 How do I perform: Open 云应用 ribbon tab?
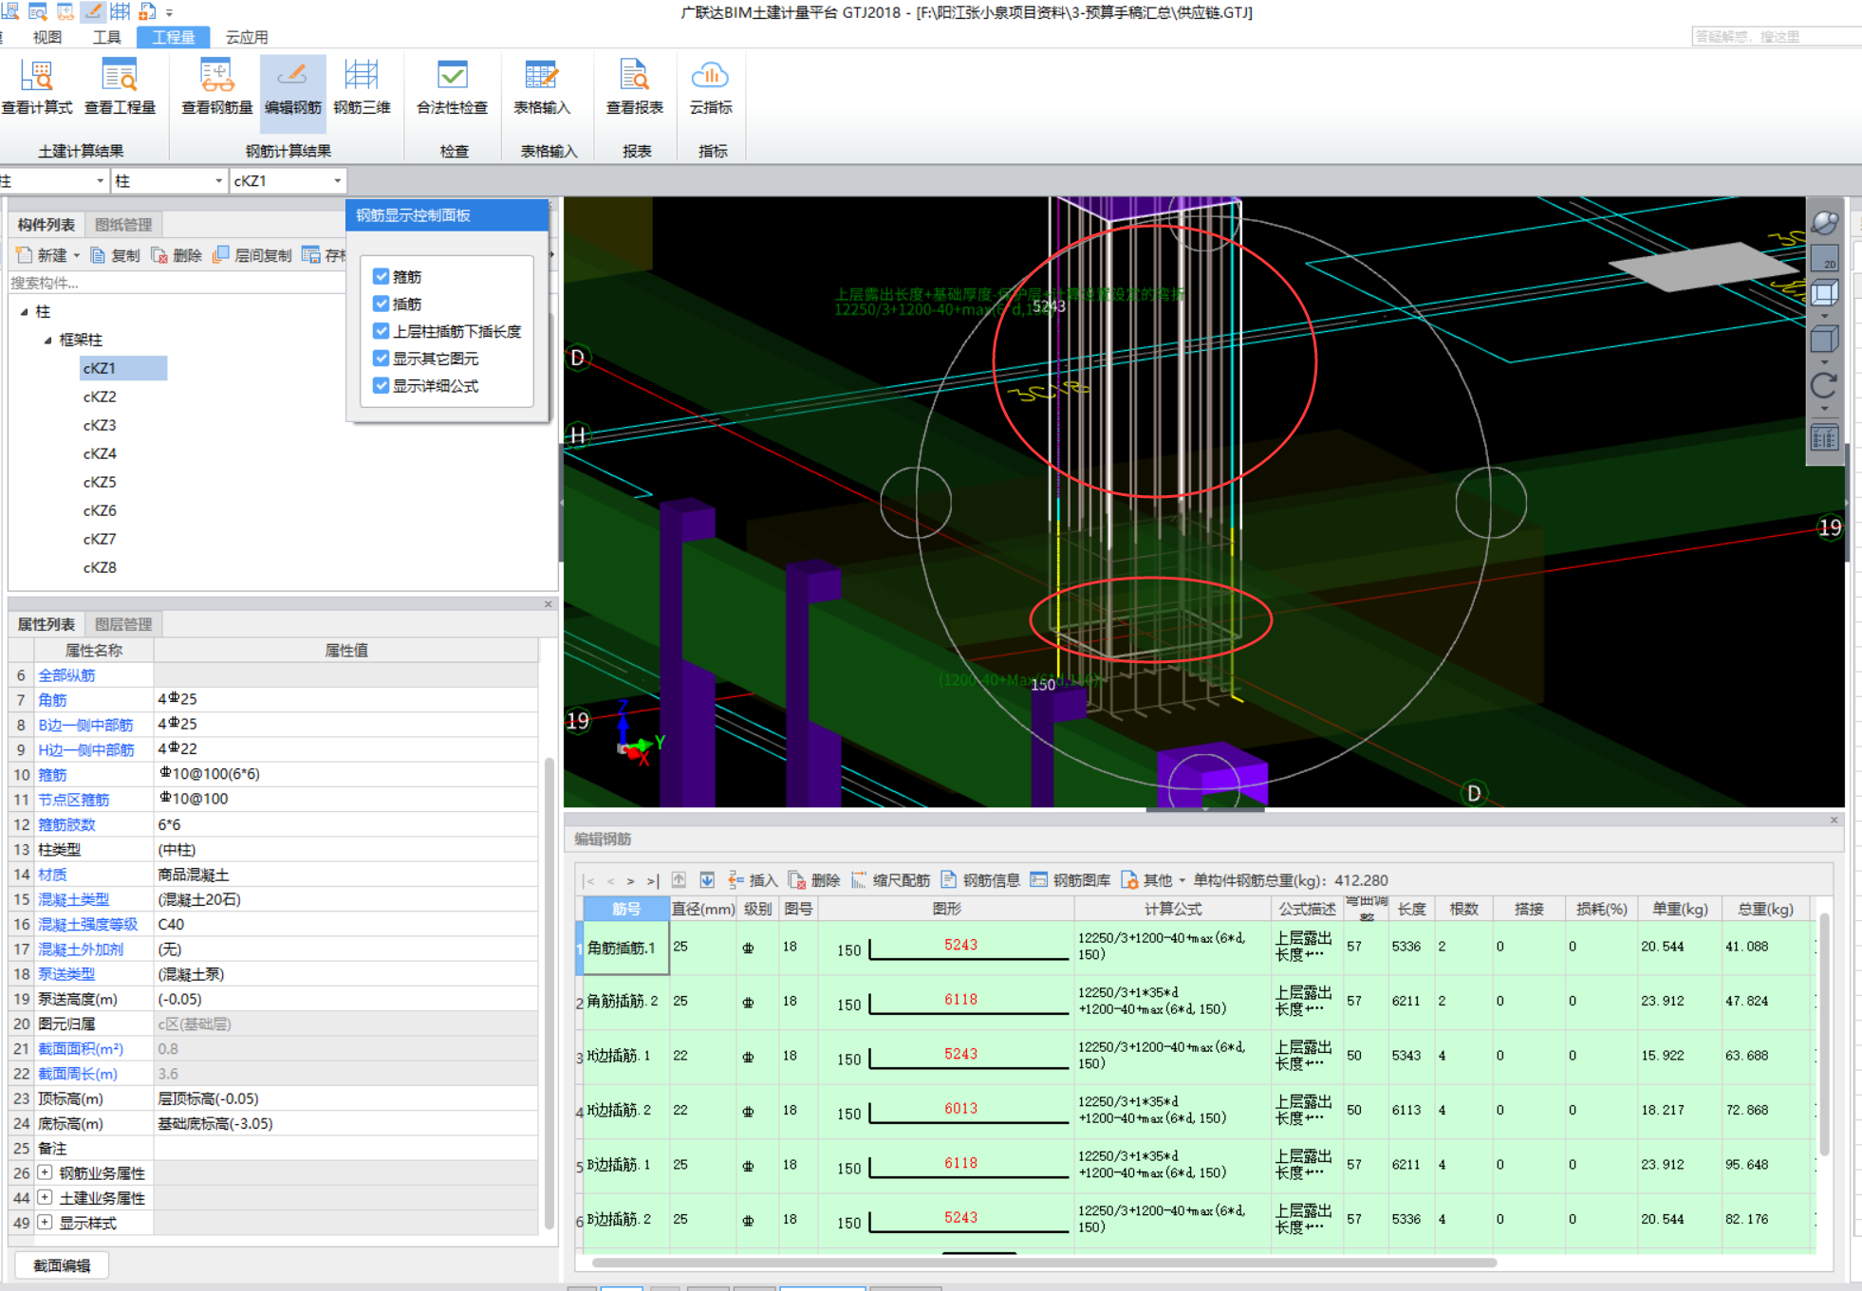click(x=247, y=37)
